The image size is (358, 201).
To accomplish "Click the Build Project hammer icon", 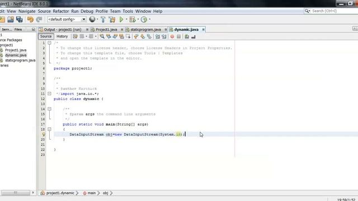I will tap(103, 20).
